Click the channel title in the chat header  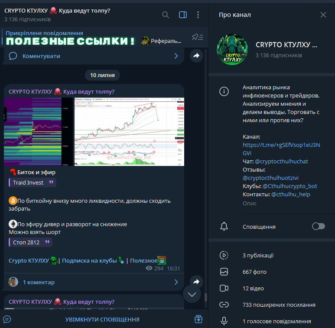pos(57,11)
